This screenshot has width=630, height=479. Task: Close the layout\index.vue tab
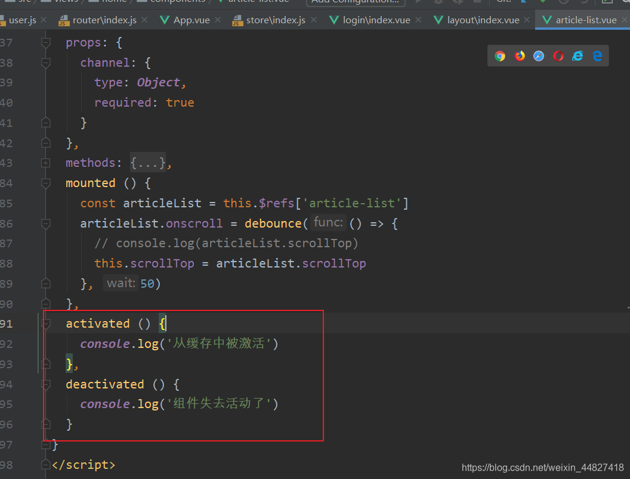pyautogui.click(x=527, y=20)
